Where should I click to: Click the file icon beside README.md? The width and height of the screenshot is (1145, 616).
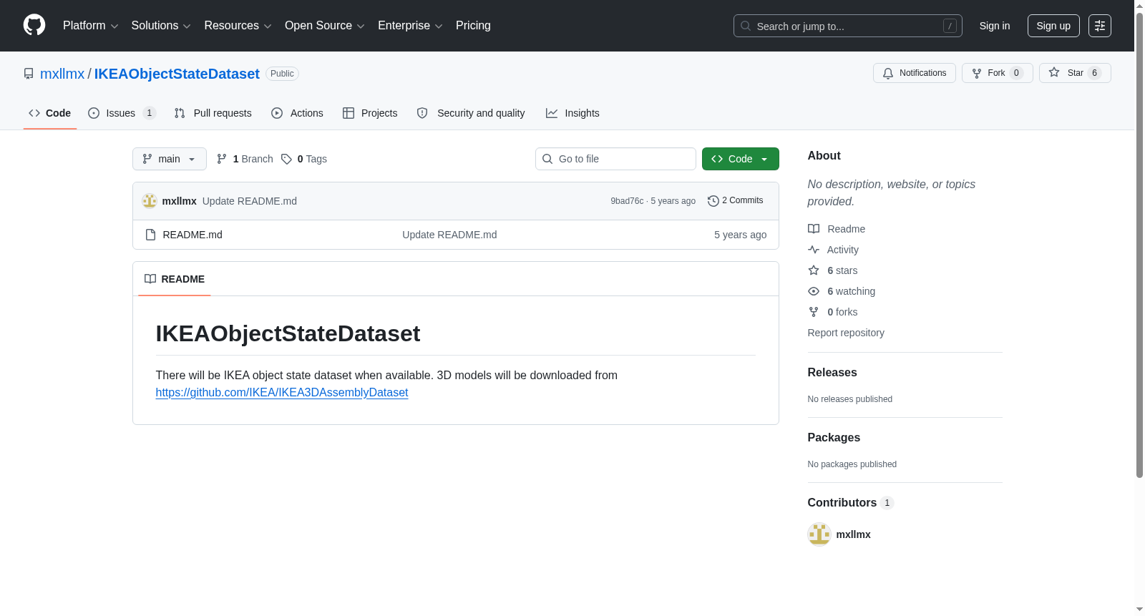150,235
